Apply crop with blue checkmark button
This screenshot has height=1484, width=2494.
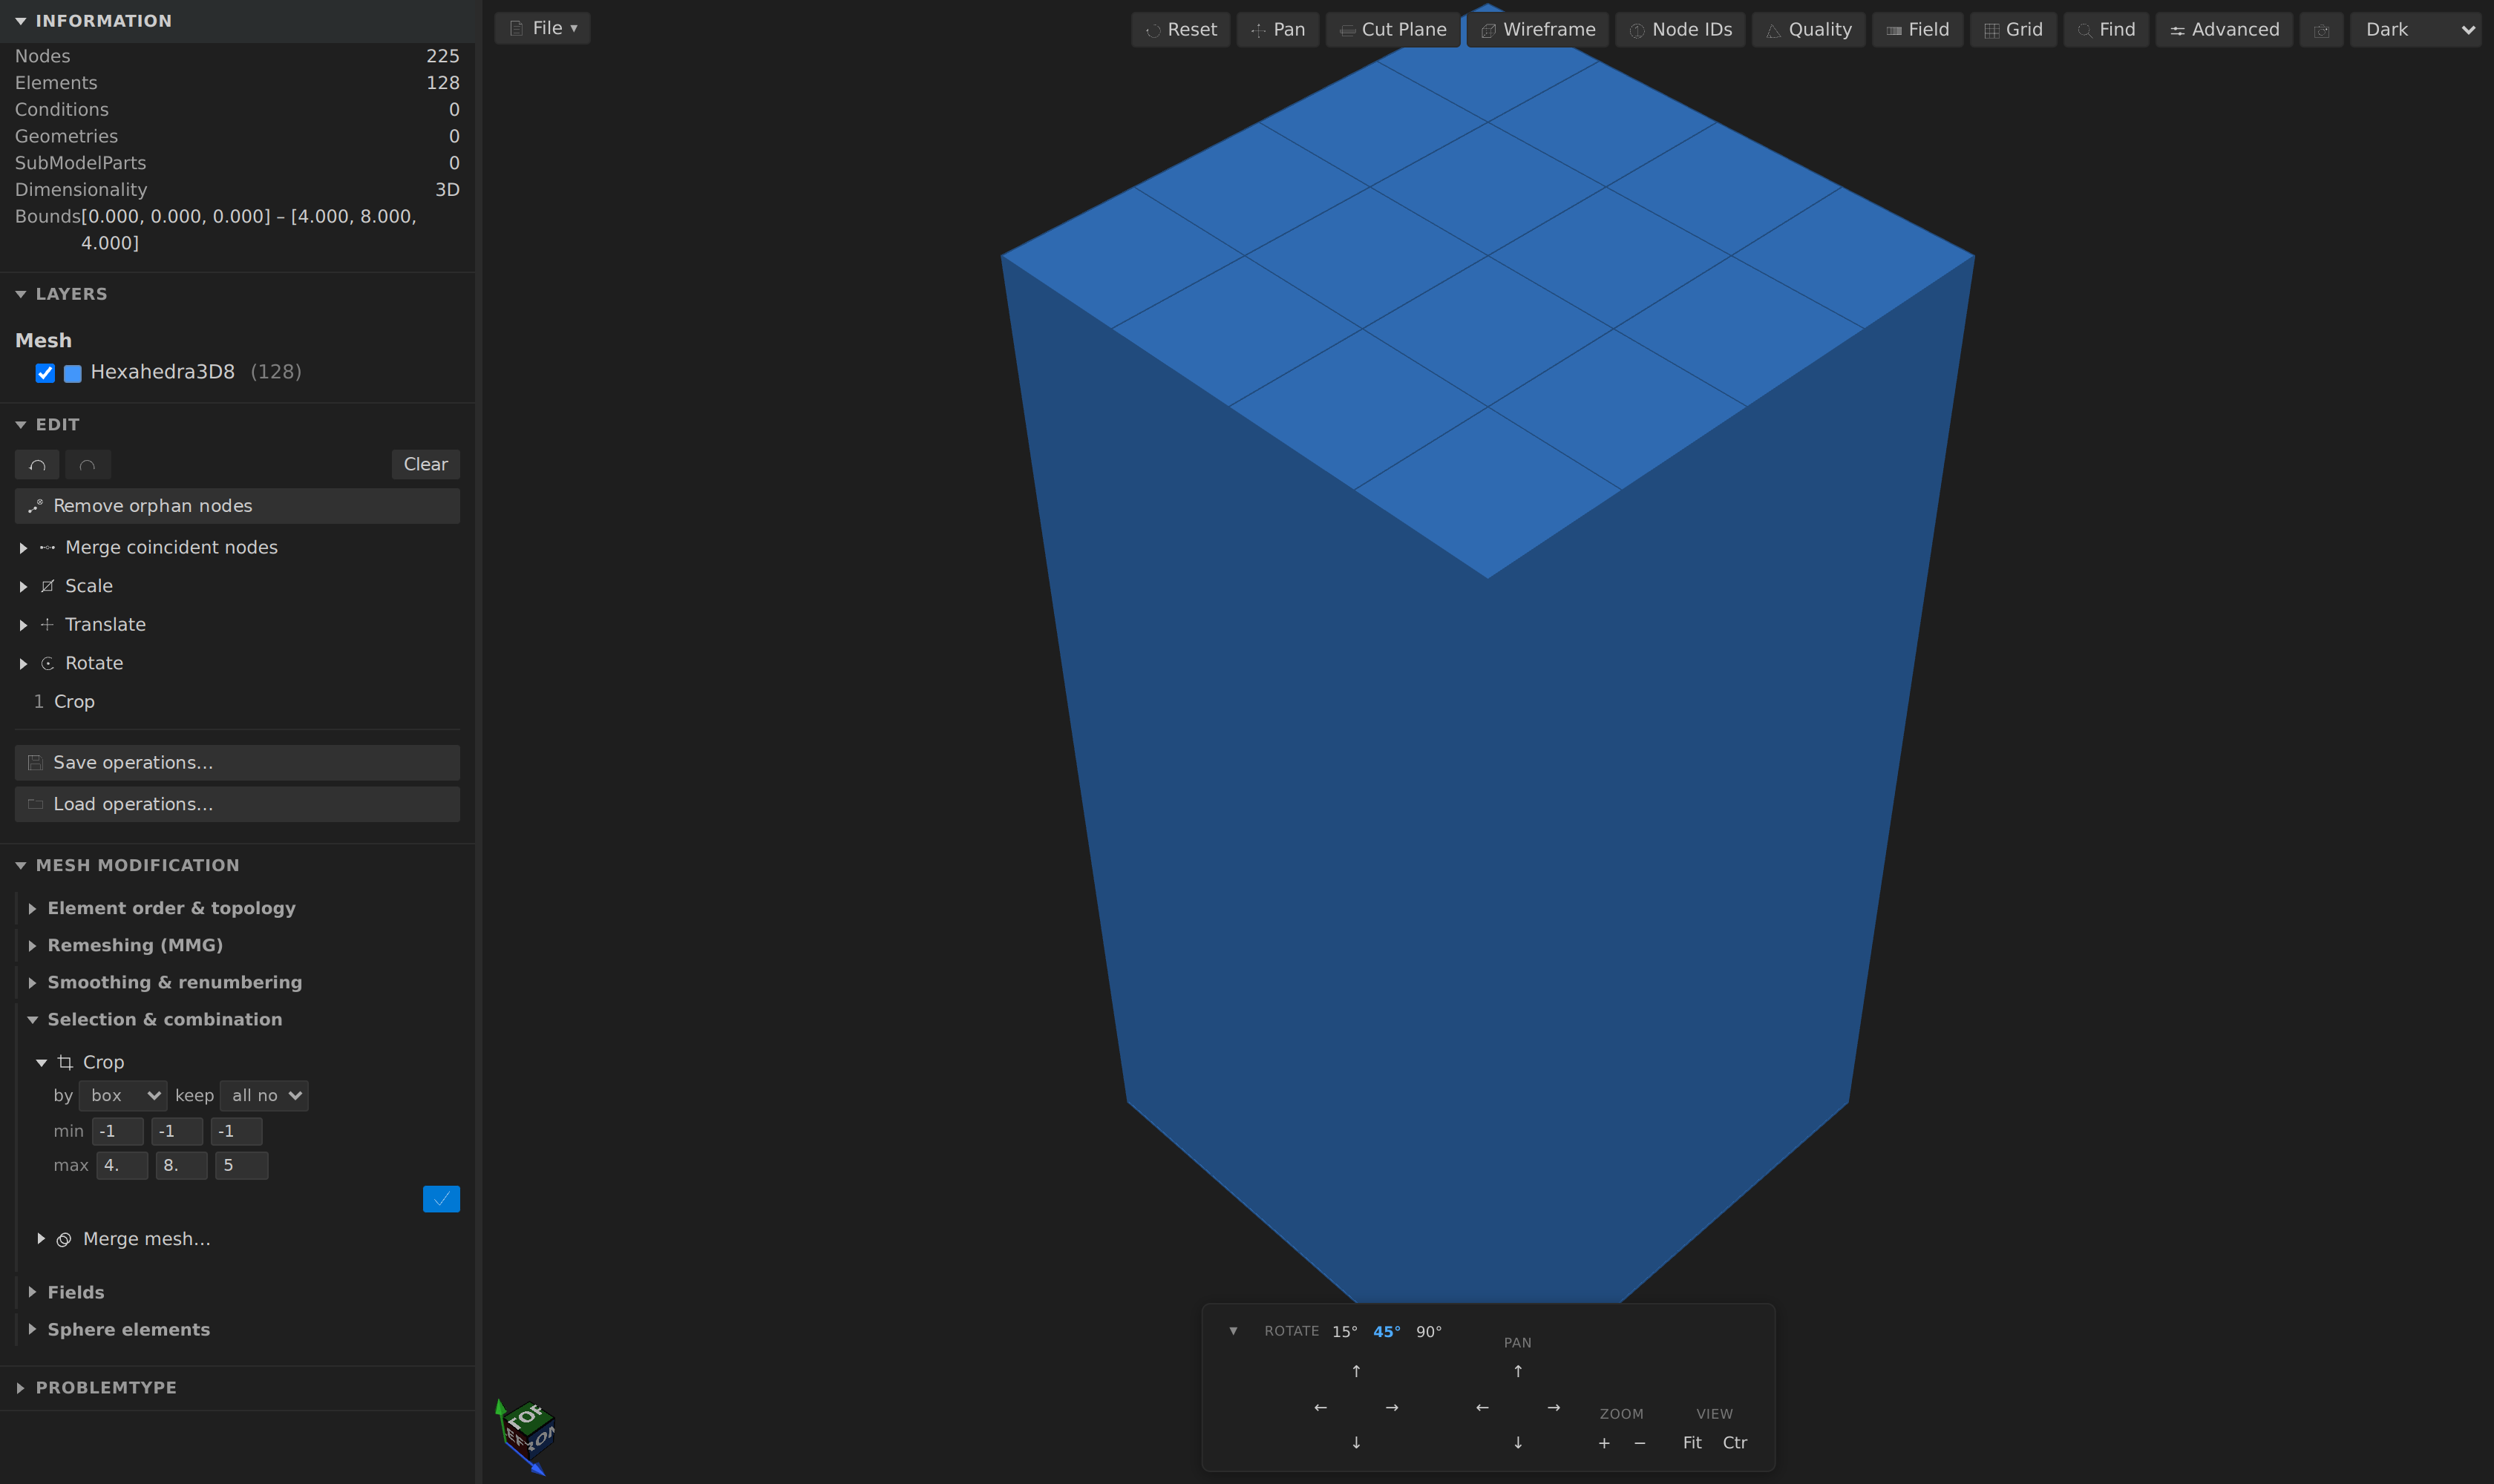(x=441, y=1199)
